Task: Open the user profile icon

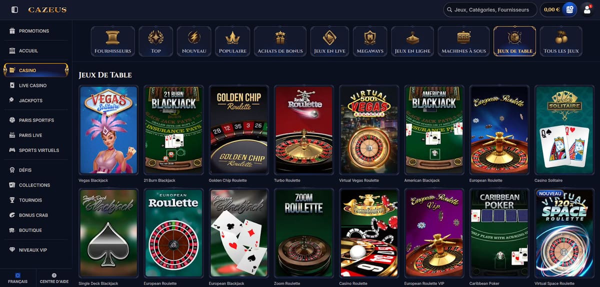Action: [x=587, y=9]
